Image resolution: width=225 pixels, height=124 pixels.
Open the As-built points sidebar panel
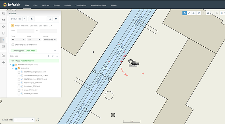tap(3, 40)
